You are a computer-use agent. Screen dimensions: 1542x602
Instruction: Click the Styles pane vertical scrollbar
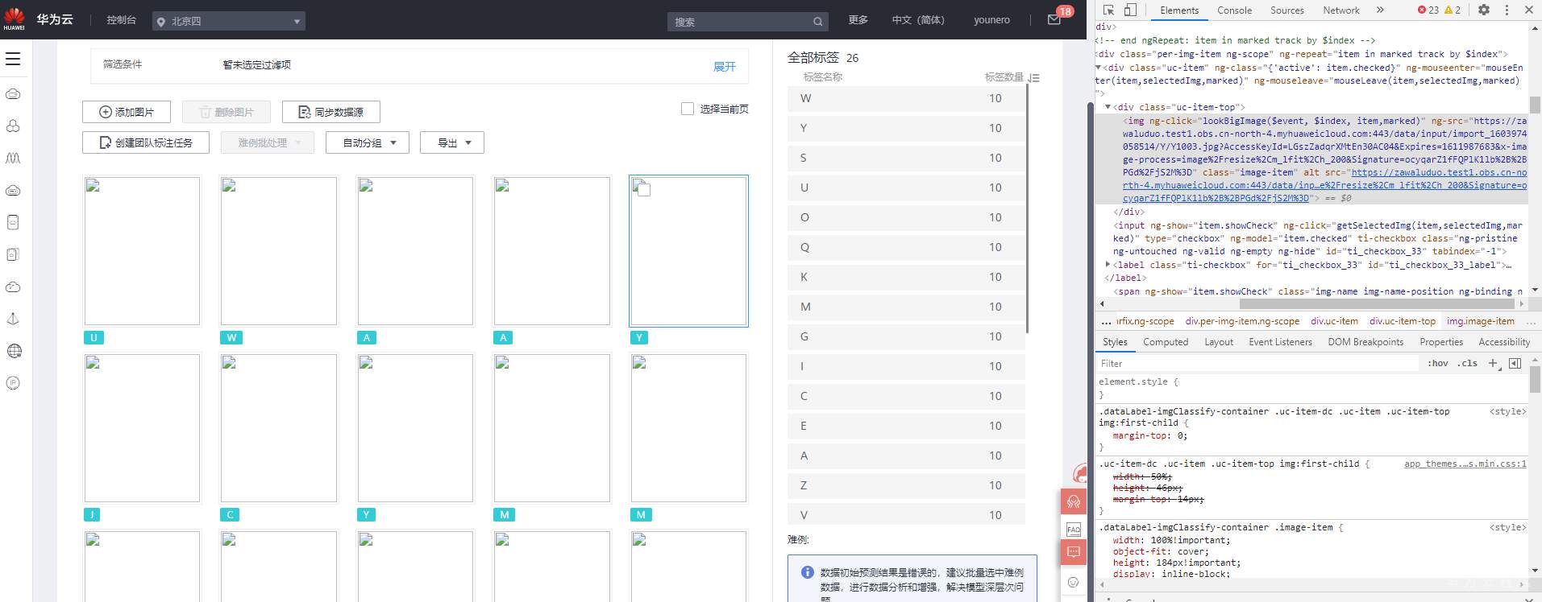[x=1535, y=378]
